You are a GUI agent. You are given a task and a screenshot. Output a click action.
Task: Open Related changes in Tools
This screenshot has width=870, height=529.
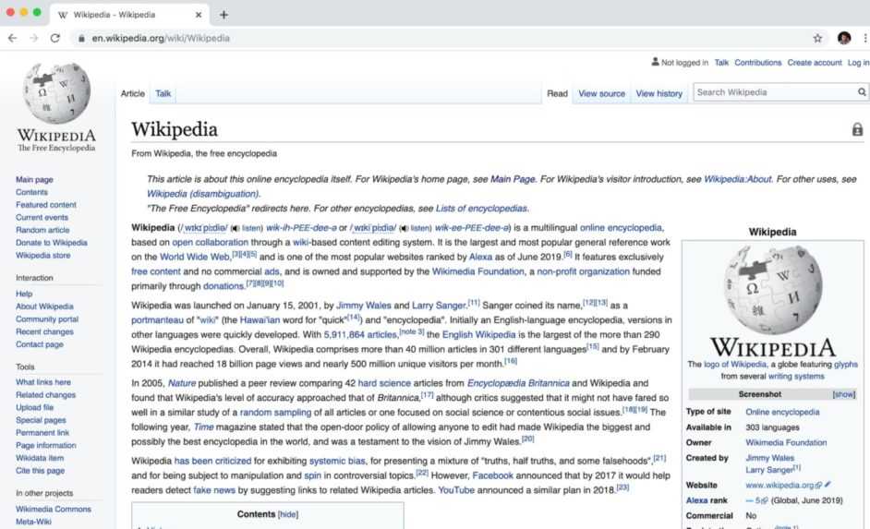point(45,395)
